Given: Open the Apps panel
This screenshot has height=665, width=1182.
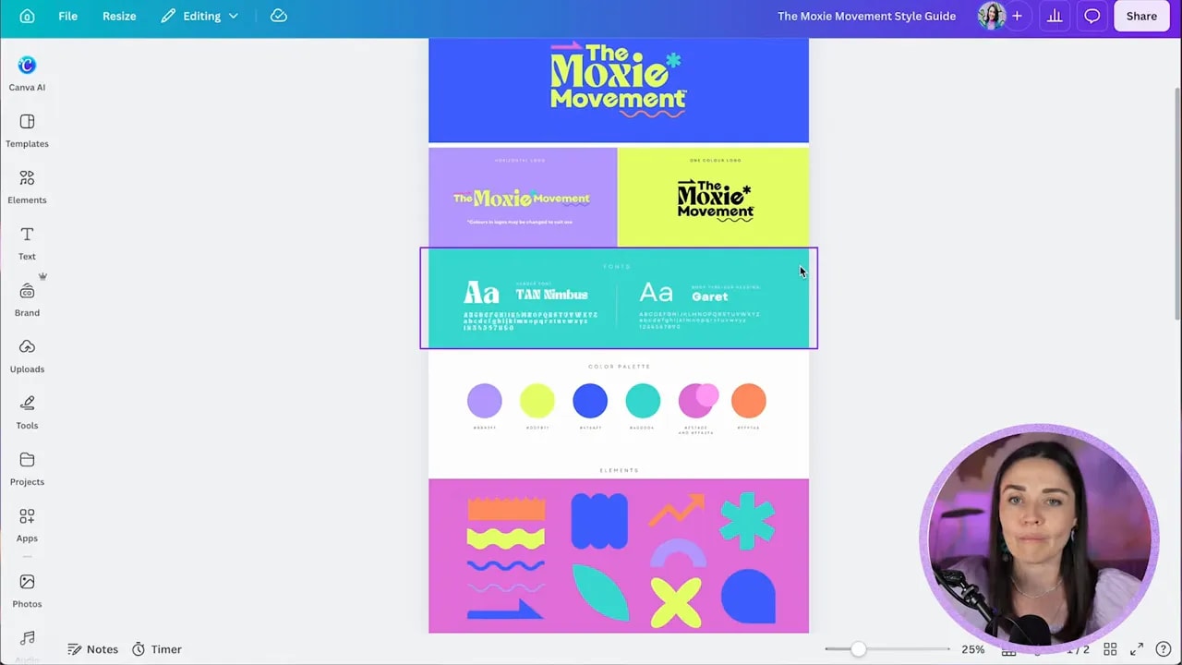Looking at the screenshot, I should 27,525.
